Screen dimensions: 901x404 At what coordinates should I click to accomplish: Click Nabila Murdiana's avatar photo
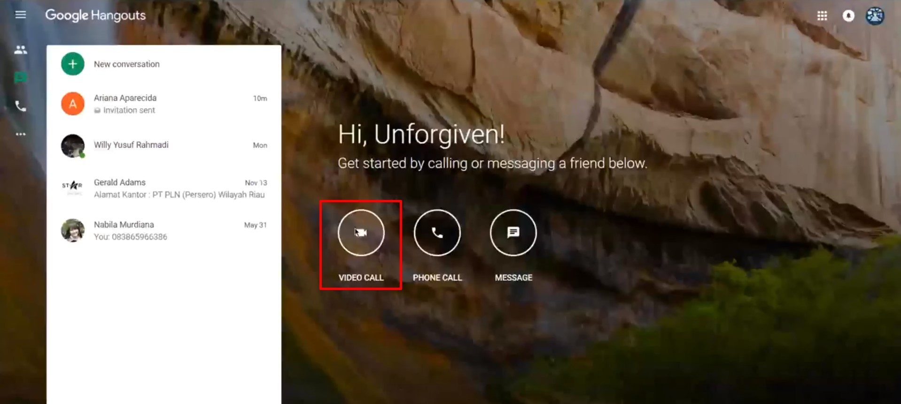point(73,230)
